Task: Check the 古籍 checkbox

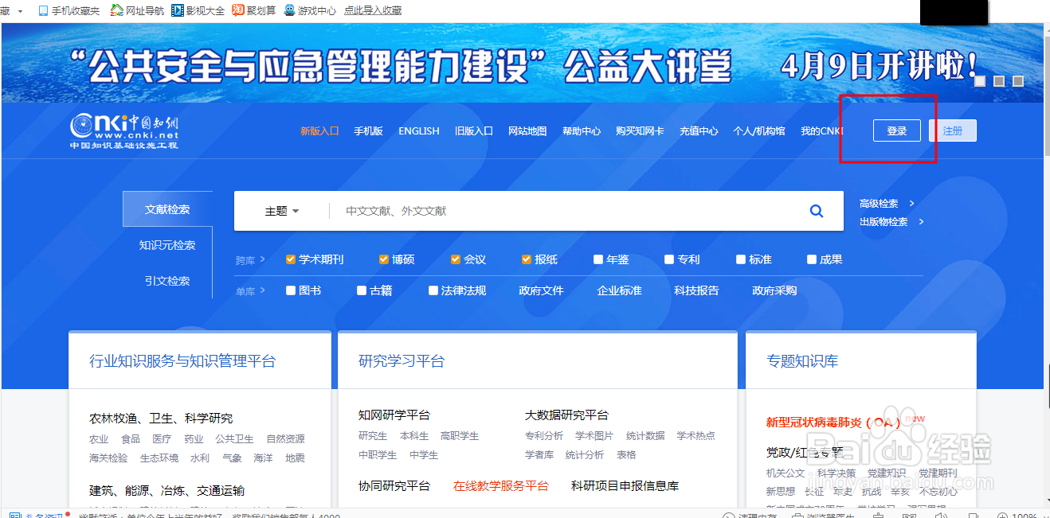Action: click(362, 290)
